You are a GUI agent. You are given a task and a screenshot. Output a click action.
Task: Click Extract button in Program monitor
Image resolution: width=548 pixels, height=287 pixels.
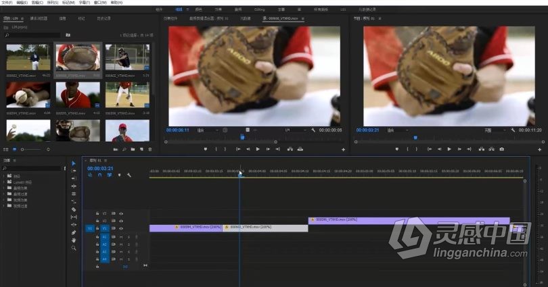pyautogui.click(x=491, y=149)
